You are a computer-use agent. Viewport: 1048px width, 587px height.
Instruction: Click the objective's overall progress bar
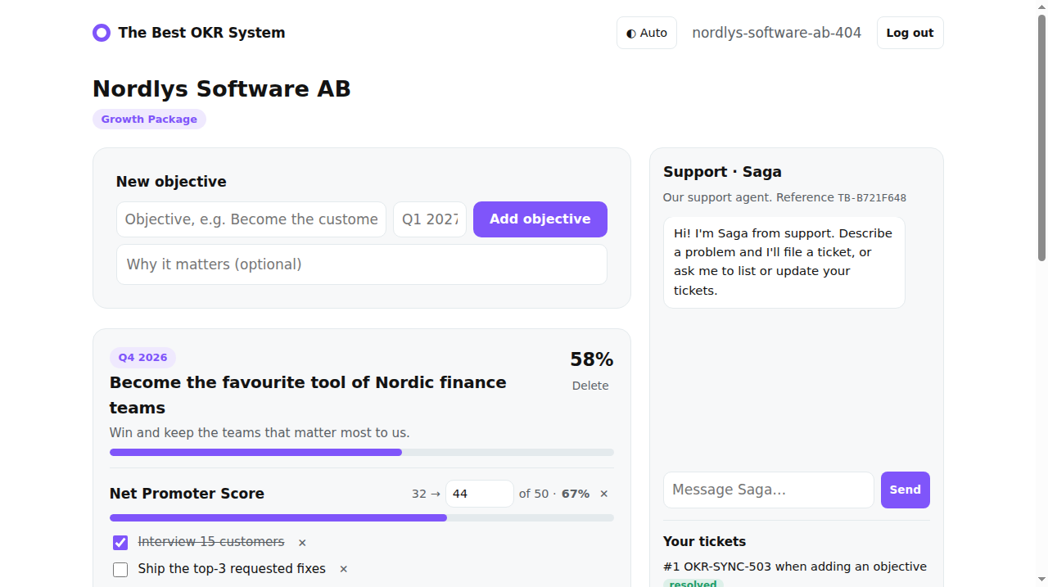click(x=362, y=453)
